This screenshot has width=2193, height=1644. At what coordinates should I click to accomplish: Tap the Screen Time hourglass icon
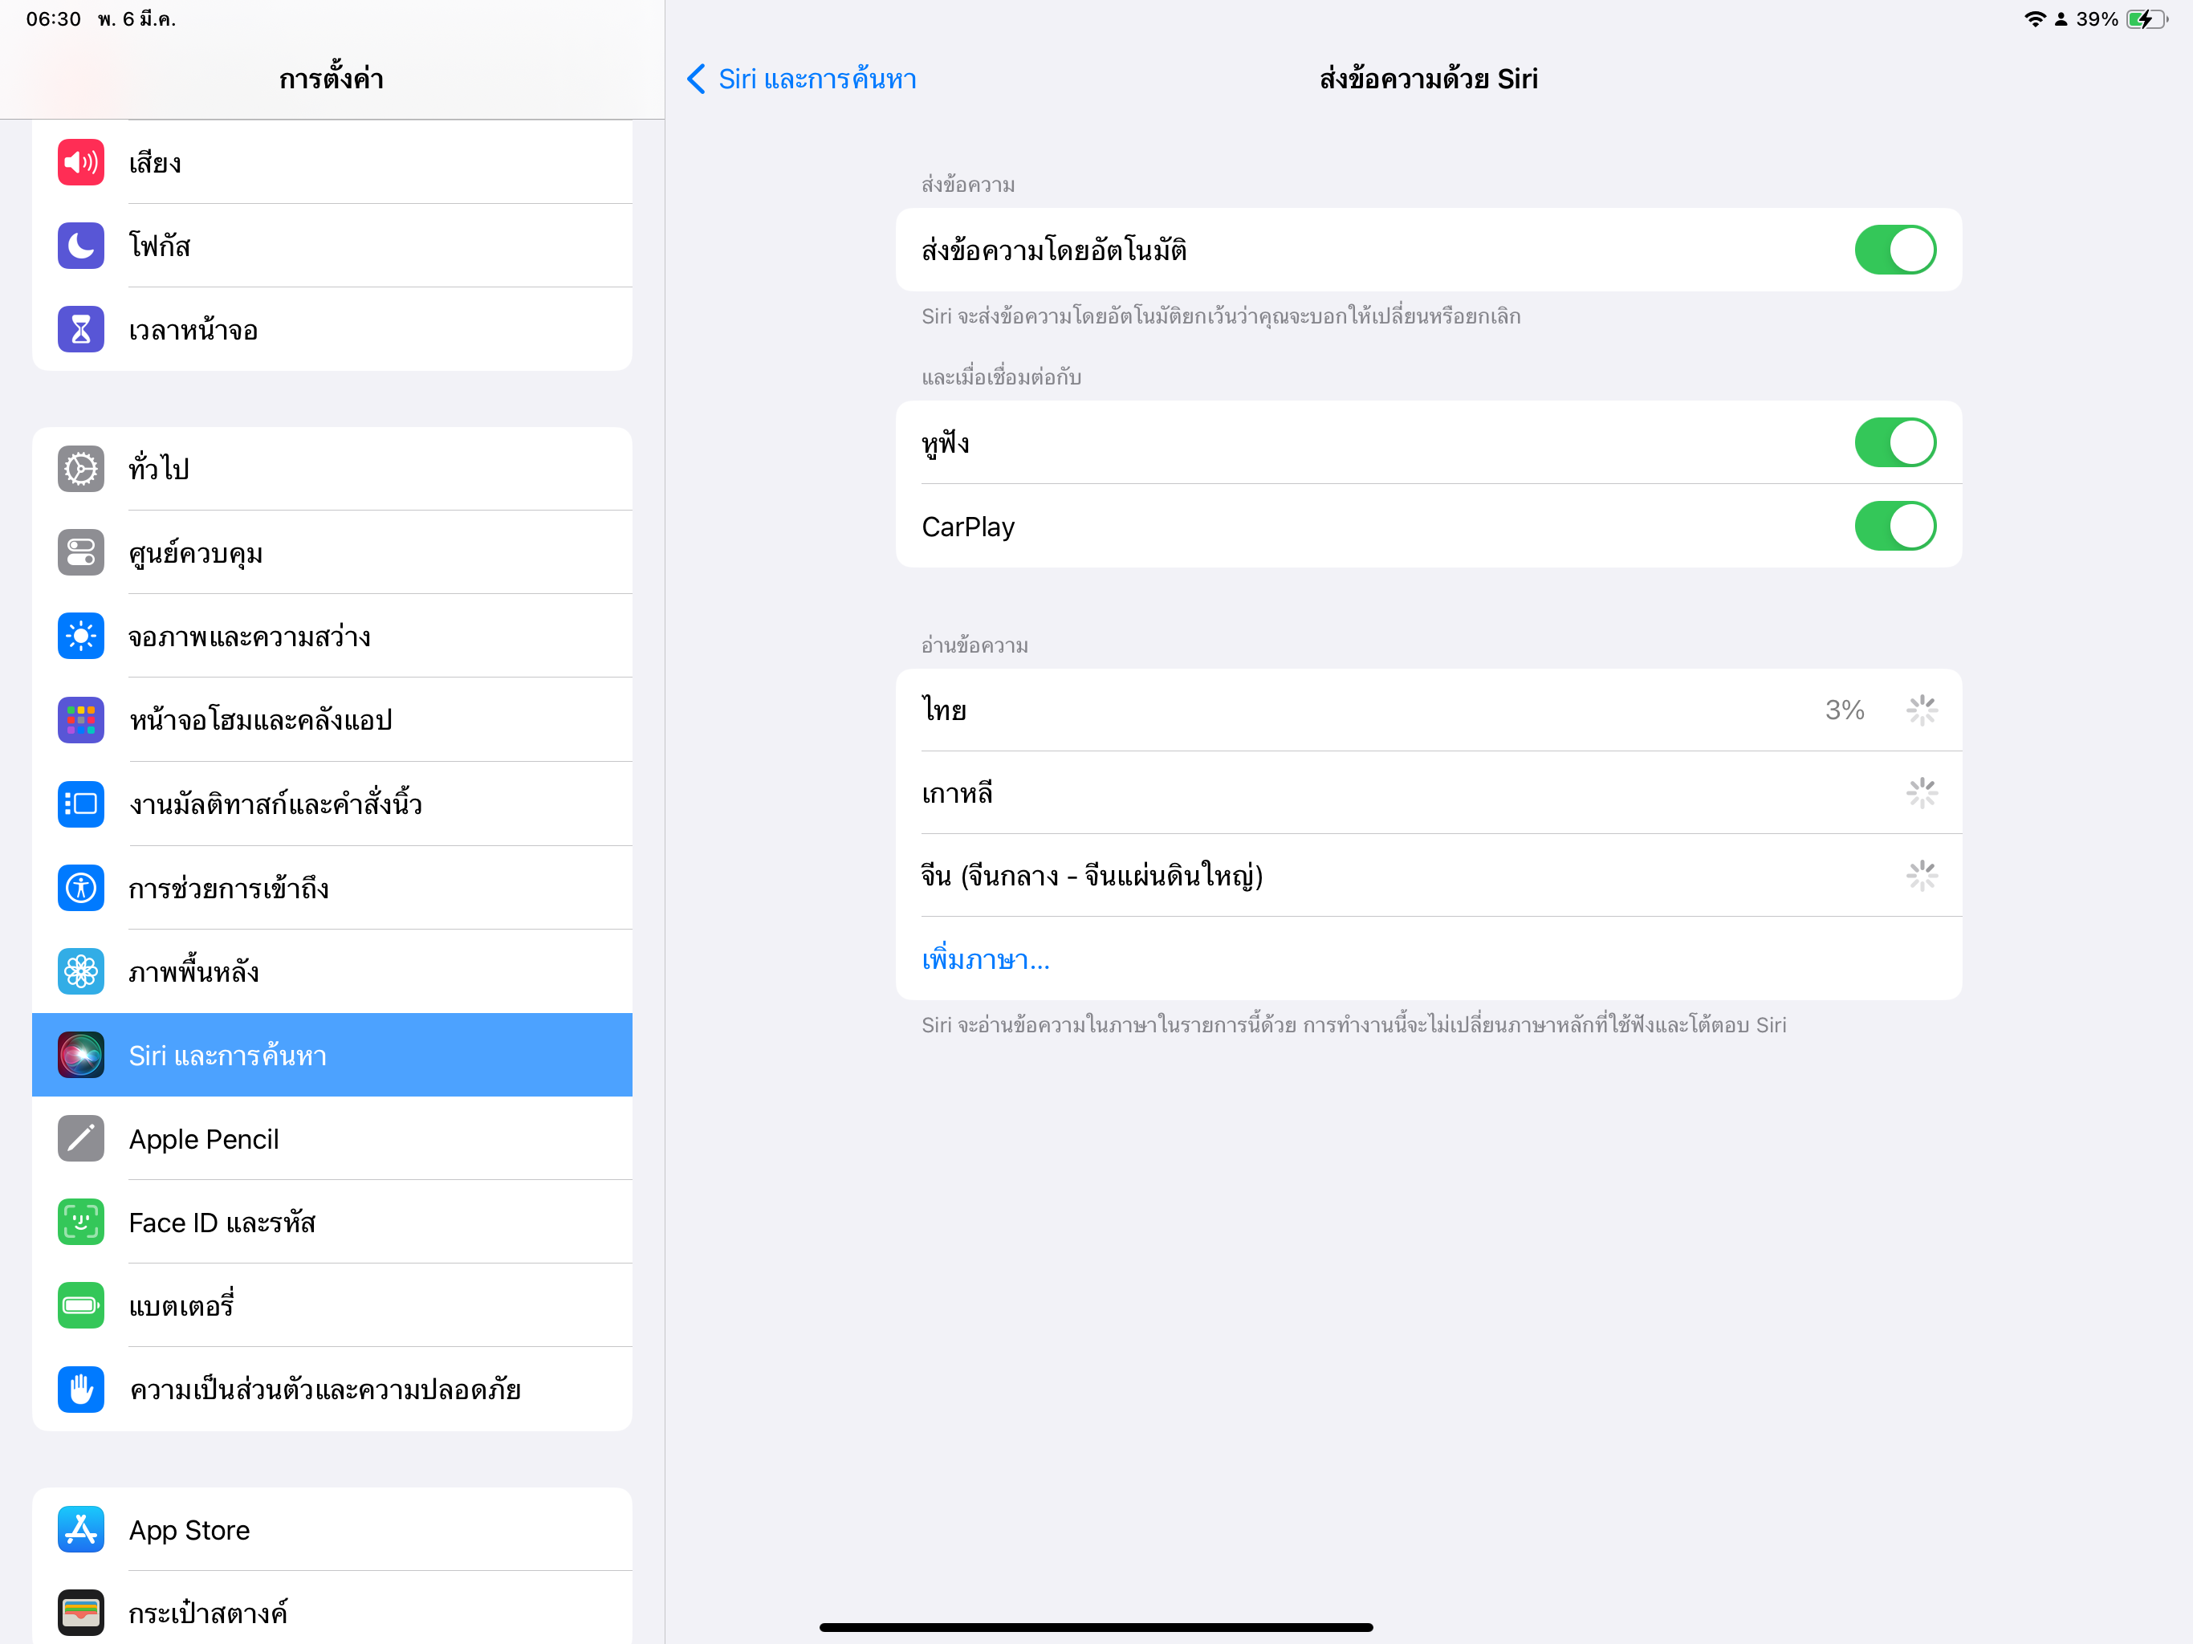coord(80,329)
